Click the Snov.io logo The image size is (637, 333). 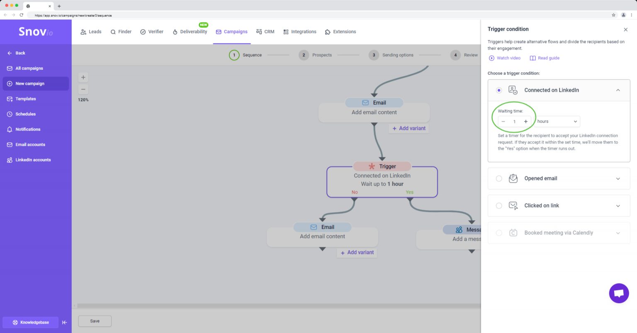click(36, 32)
